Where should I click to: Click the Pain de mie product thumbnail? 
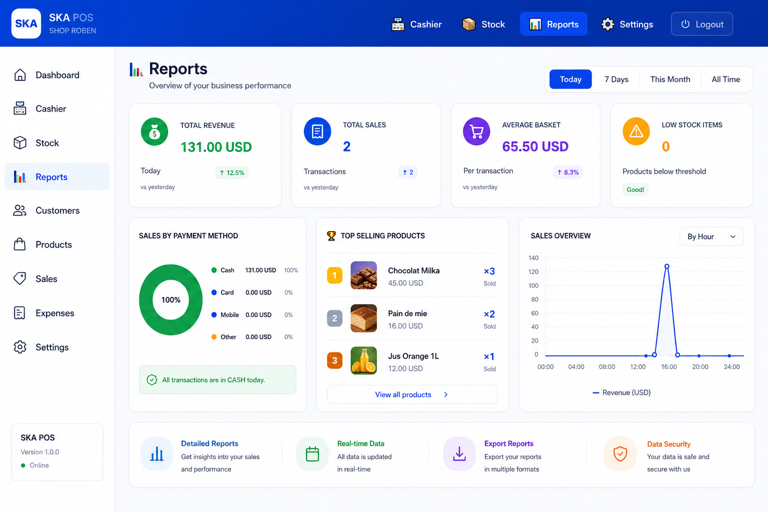pyautogui.click(x=363, y=318)
